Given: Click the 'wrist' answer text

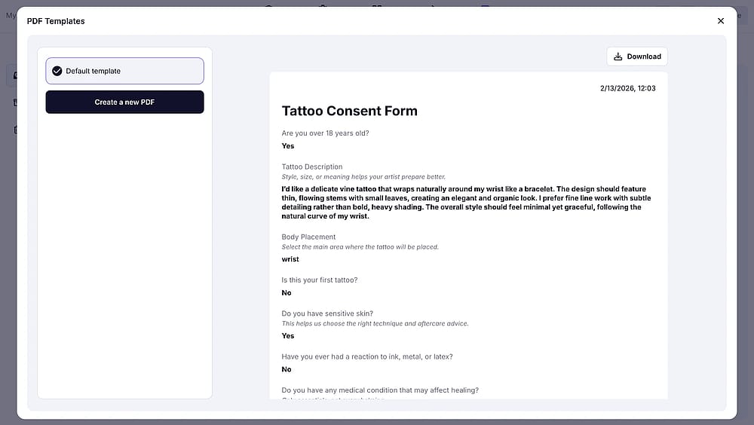Looking at the screenshot, I should tap(290, 258).
